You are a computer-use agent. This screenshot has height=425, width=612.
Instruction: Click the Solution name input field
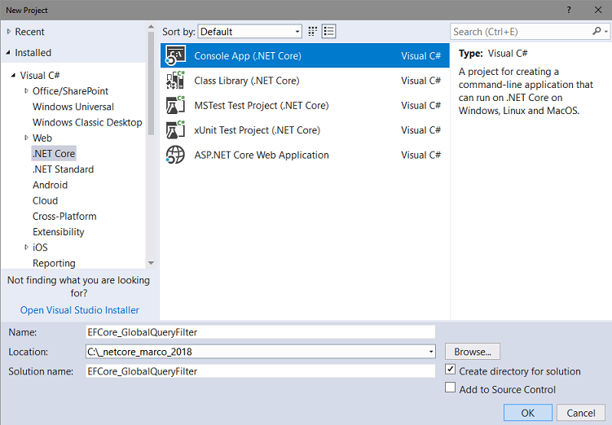(260, 371)
